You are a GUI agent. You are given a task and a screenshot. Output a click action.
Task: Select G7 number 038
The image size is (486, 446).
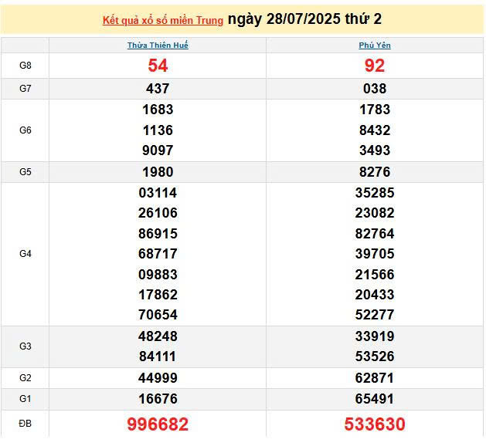pos(375,89)
